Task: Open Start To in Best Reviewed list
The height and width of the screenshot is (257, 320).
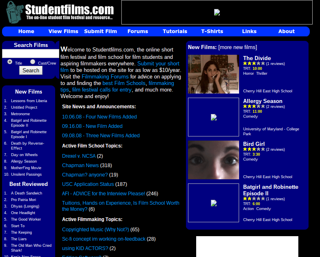Action: [18, 226]
